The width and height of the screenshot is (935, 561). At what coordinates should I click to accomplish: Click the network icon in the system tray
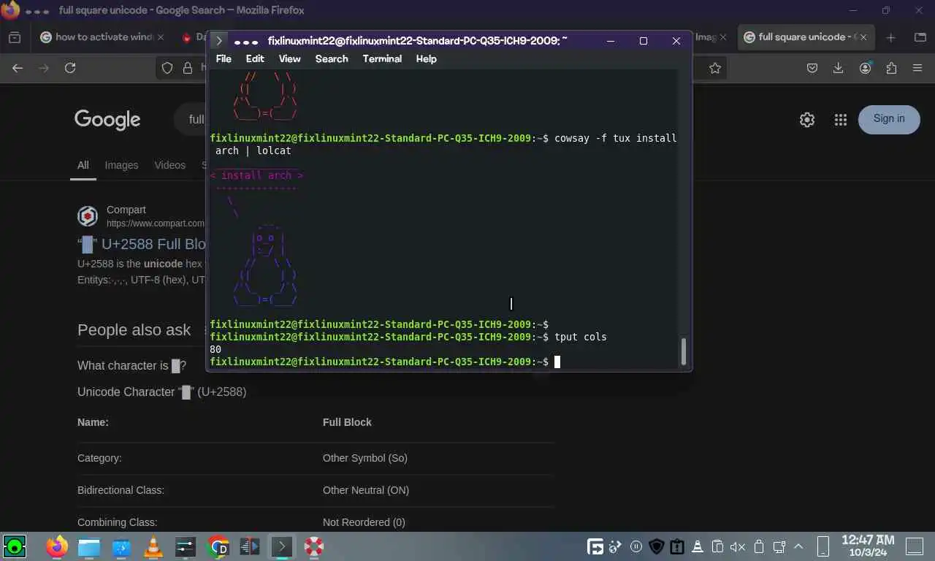click(779, 546)
